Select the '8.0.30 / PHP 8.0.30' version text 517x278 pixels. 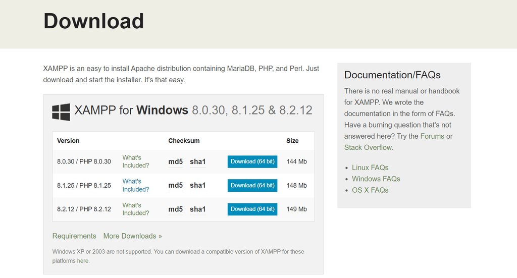pyautogui.click(x=84, y=162)
